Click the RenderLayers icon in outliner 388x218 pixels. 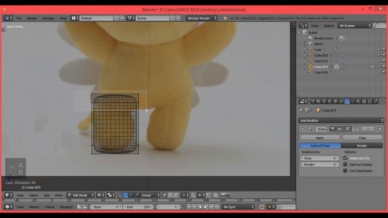pos(310,38)
